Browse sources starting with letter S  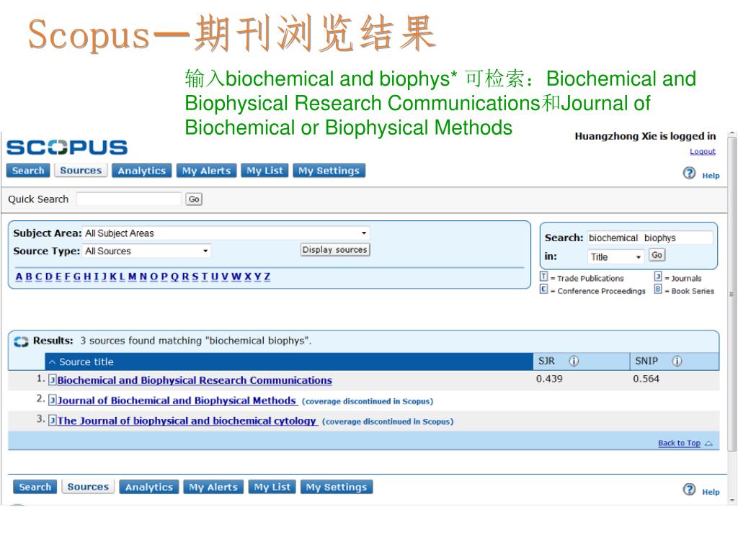pos(195,276)
